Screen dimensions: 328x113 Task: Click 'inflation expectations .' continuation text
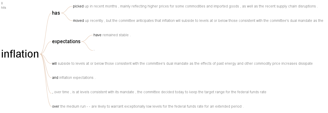(x=77, y=78)
